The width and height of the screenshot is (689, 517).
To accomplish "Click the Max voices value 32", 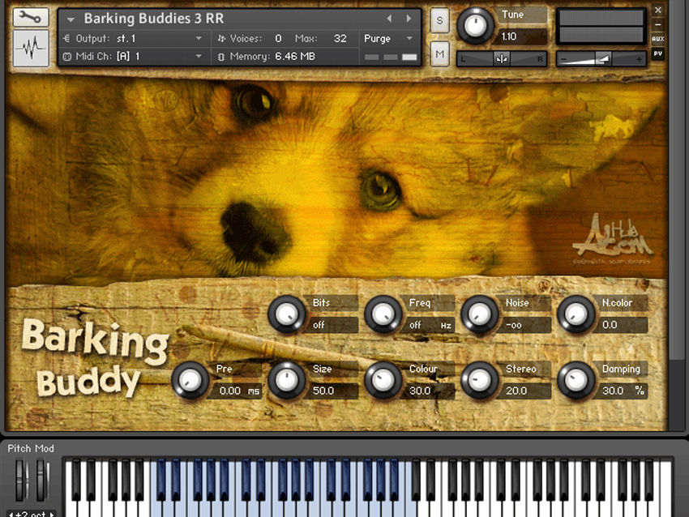I will pos(340,39).
